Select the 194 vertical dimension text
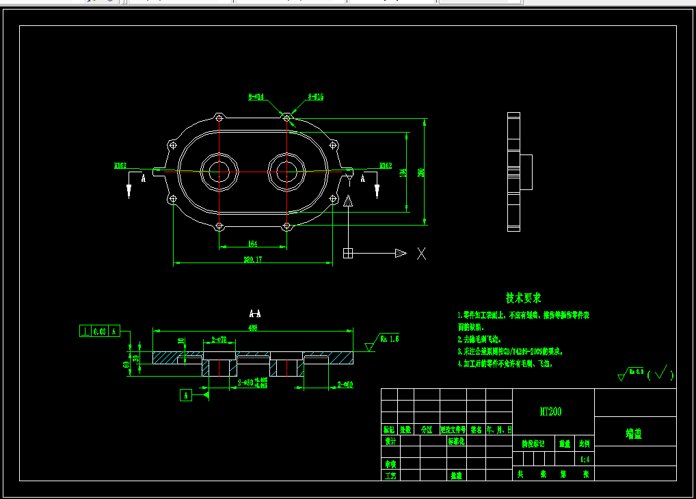Viewport: 696px width, 499px height. pos(403,173)
